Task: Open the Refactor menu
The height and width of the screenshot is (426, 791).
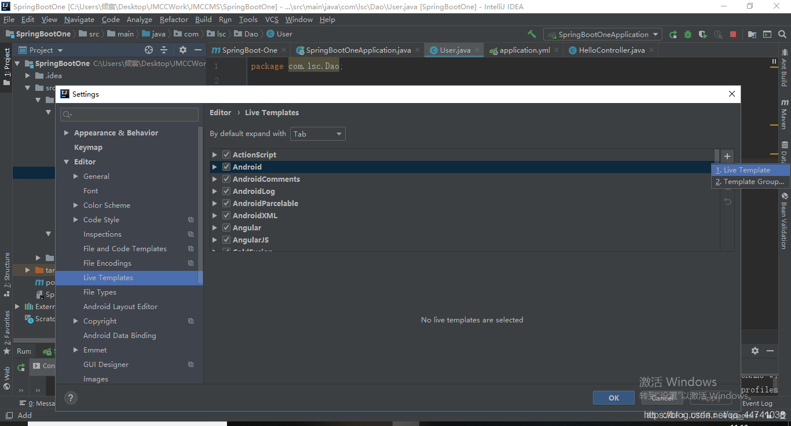Action: 174,19
